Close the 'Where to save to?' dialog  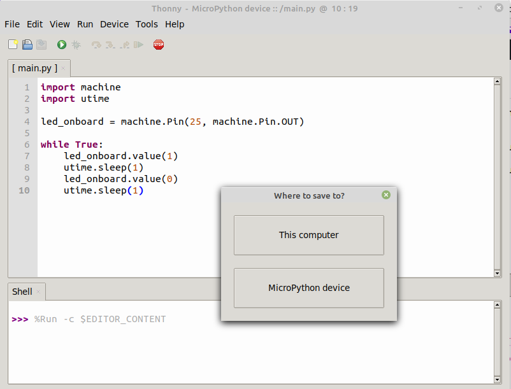click(386, 195)
